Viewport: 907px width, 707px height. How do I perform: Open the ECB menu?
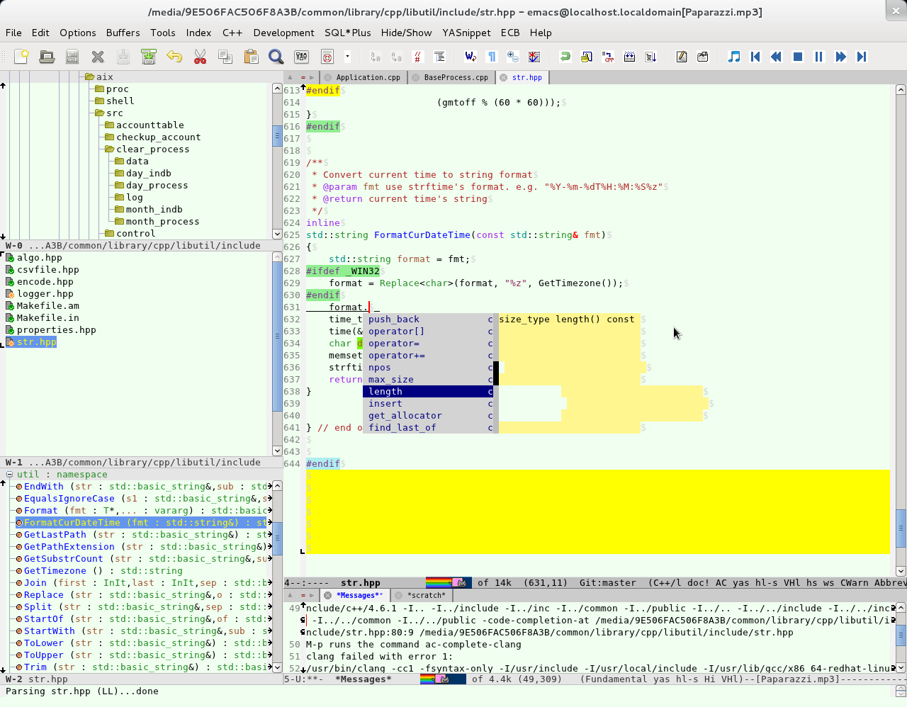point(510,33)
